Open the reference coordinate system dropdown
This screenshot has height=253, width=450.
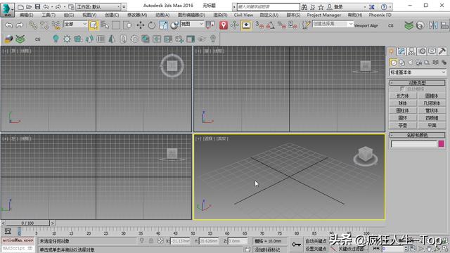pyautogui.click(x=192, y=24)
